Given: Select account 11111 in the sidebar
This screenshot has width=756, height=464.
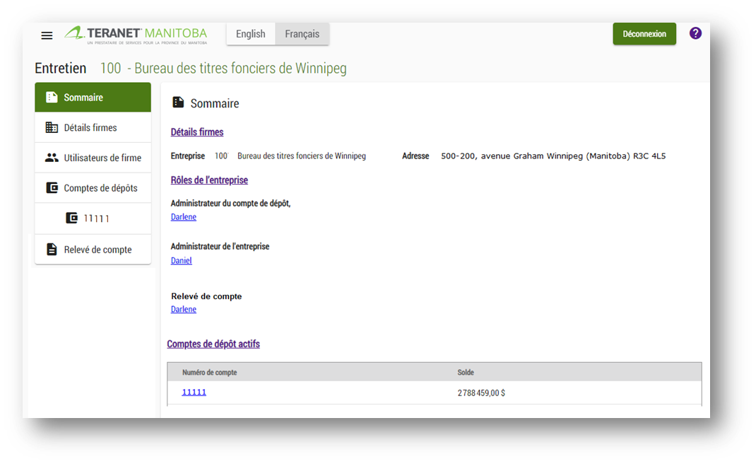Looking at the screenshot, I should click(x=96, y=219).
